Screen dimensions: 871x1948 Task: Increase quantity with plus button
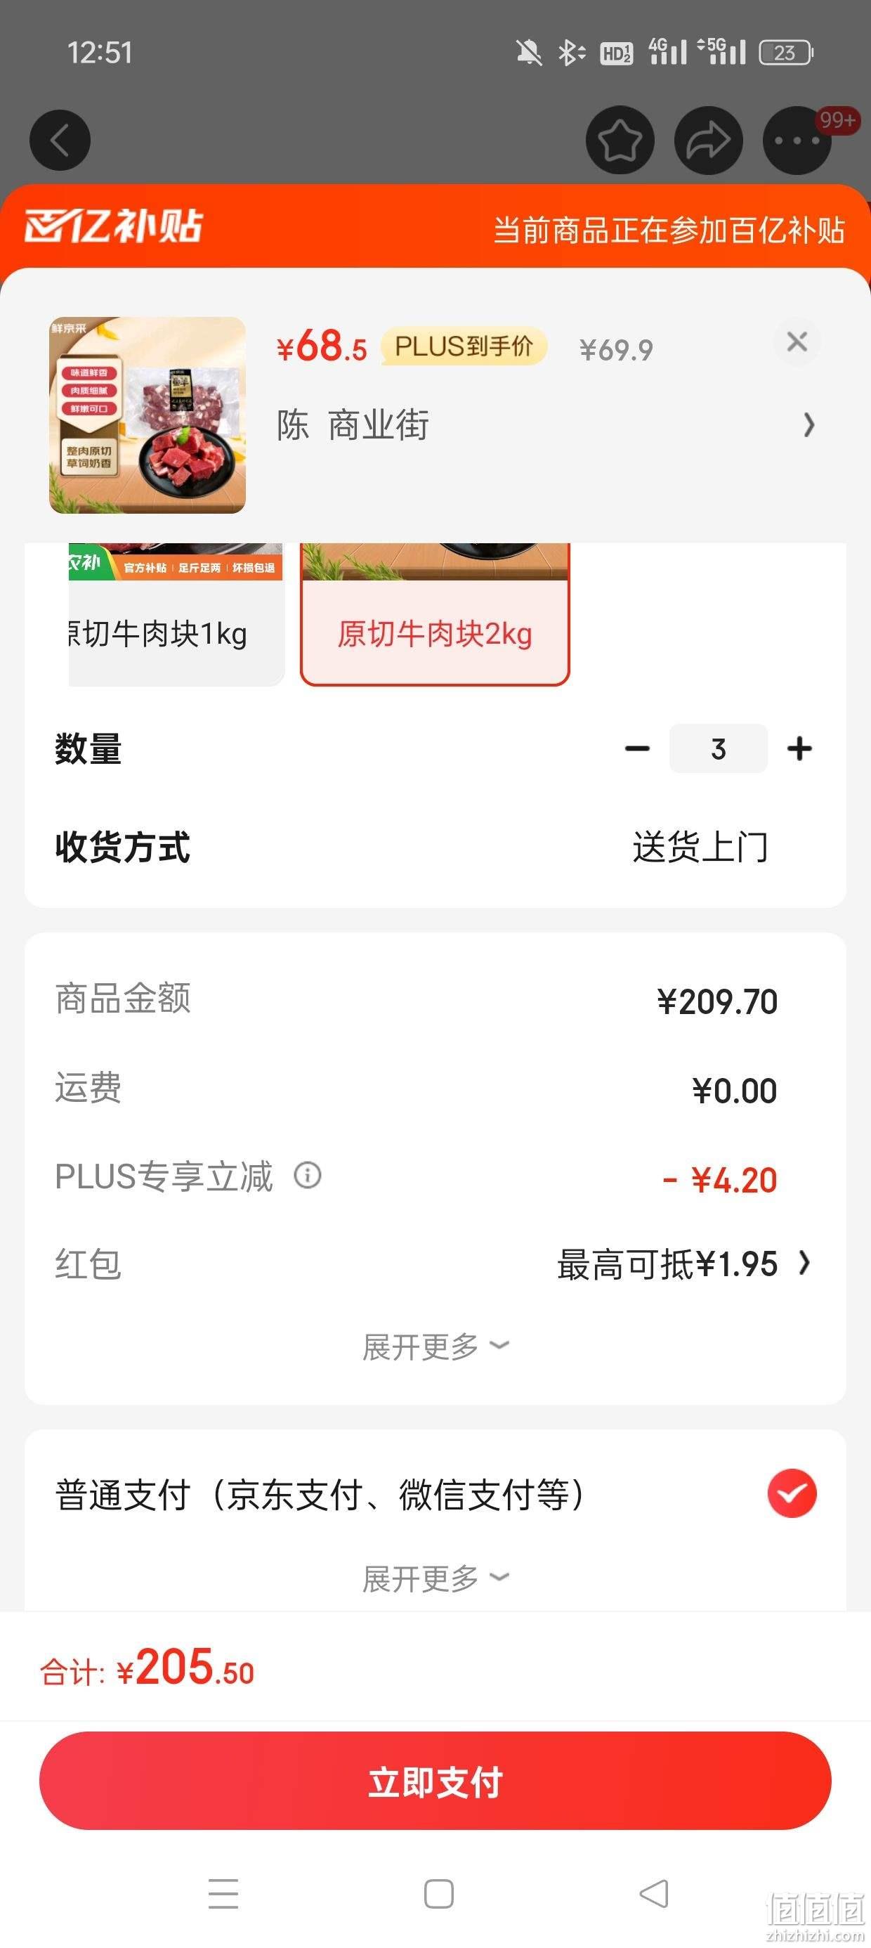799,748
